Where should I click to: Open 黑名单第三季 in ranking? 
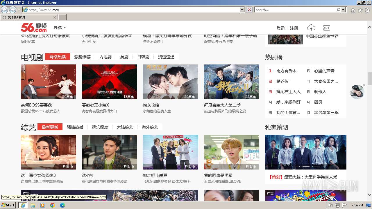tap(326, 113)
